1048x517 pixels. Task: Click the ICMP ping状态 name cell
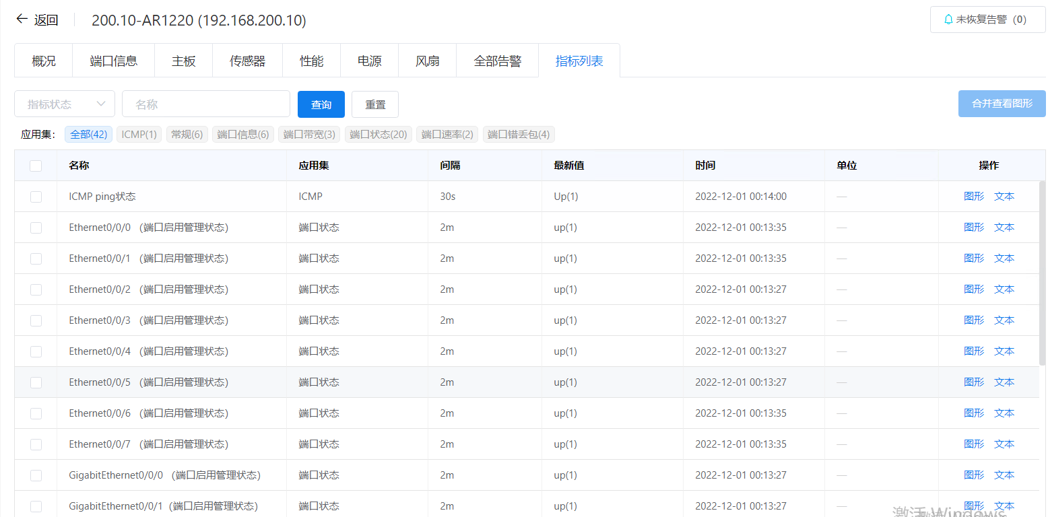[x=102, y=197]
